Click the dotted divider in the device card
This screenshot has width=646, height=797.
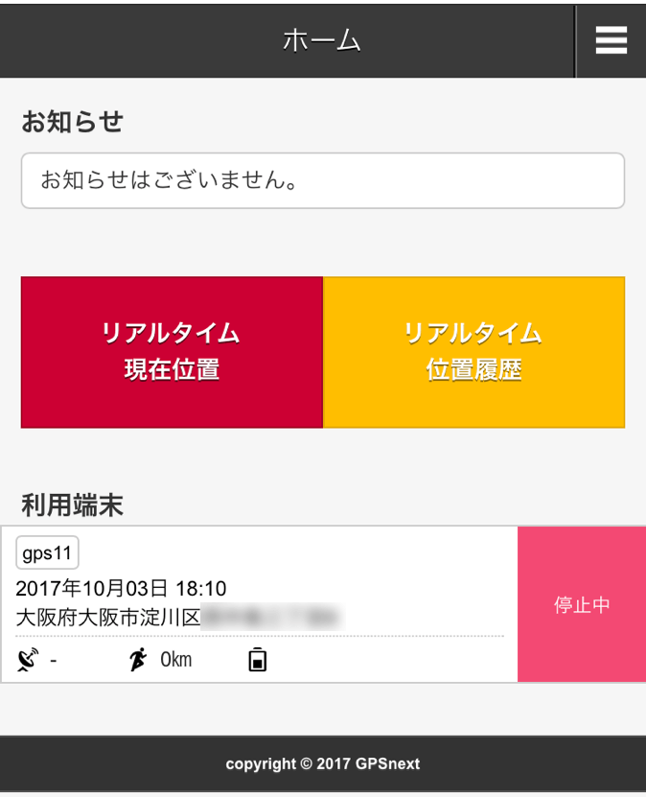pyautogui.click(x=259, y=636)
